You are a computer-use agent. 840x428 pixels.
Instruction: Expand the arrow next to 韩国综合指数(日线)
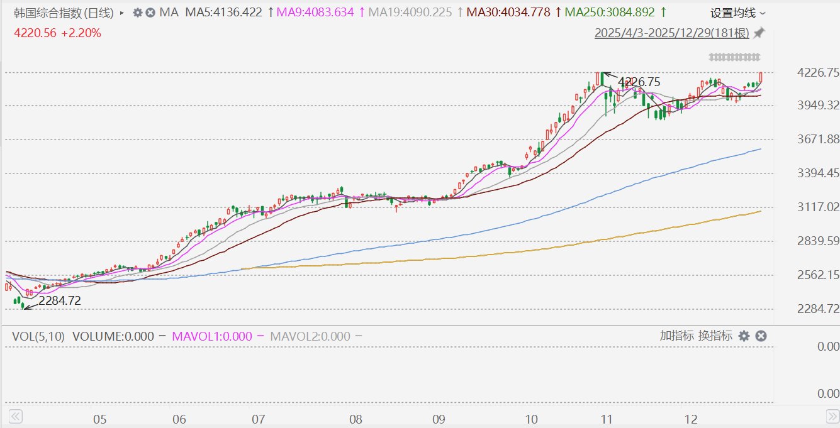click(x=121, y=13)
